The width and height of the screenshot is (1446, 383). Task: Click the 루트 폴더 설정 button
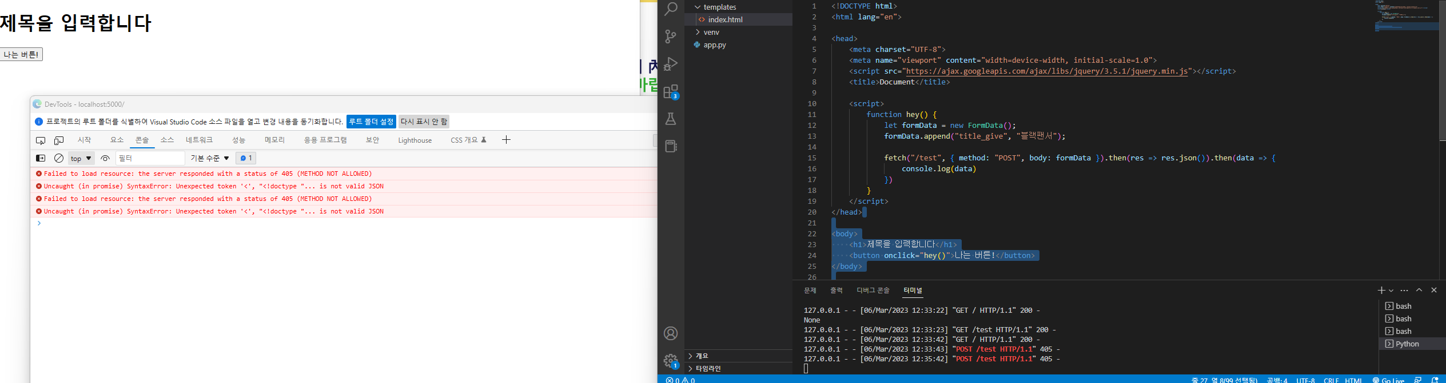pyautogui.click(x=371, y=122)
